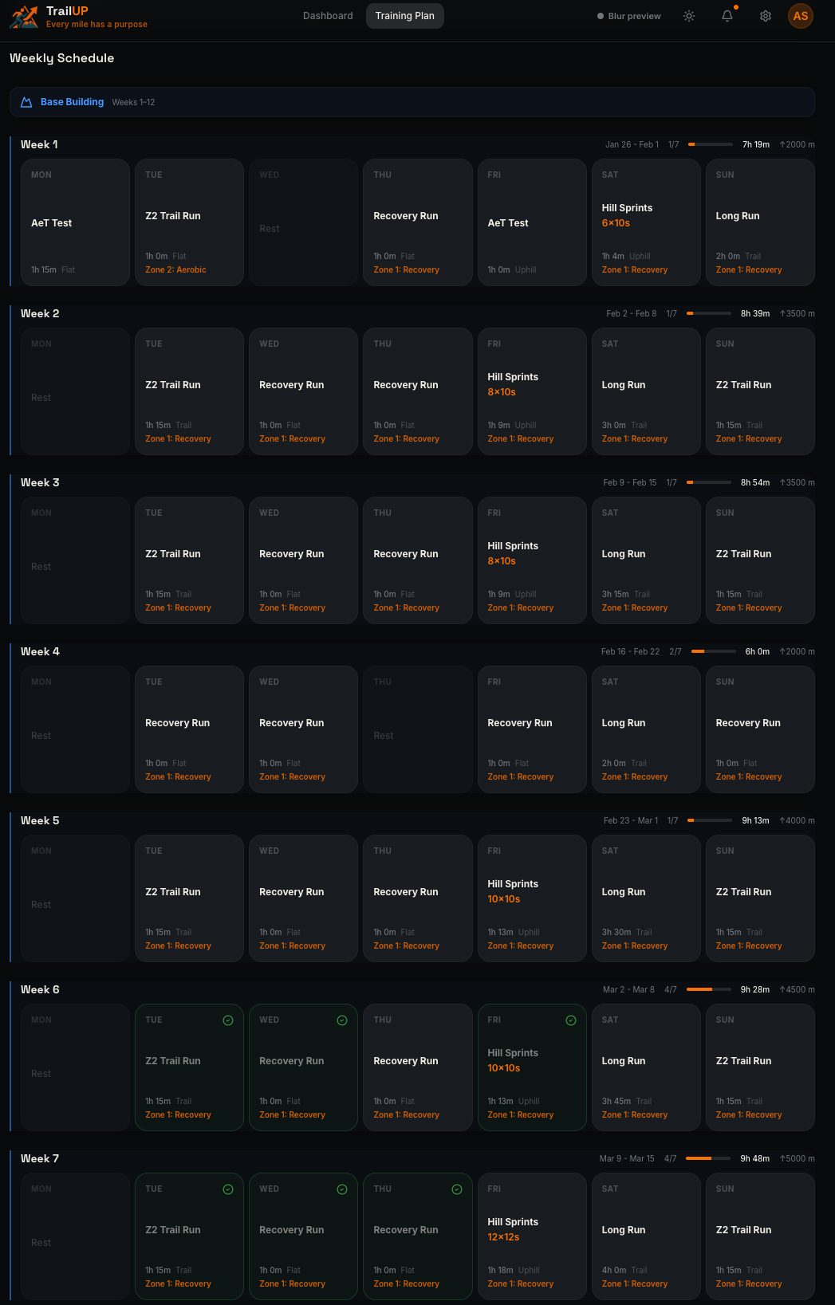Toggle completion check on Week 7 Wednesday
Image resolution: width=835 pixels, height=1305 pixels.
tap(342, 1189)
